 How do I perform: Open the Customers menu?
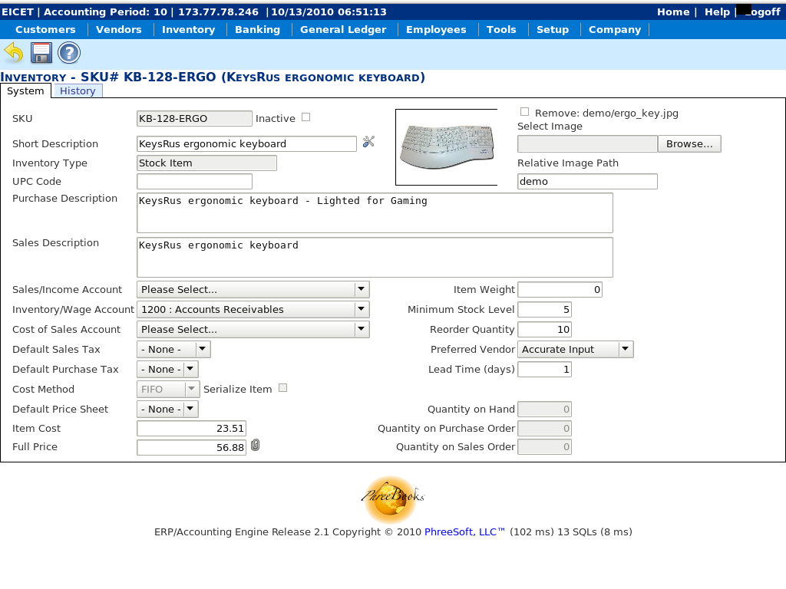click(x=45, y=30)
